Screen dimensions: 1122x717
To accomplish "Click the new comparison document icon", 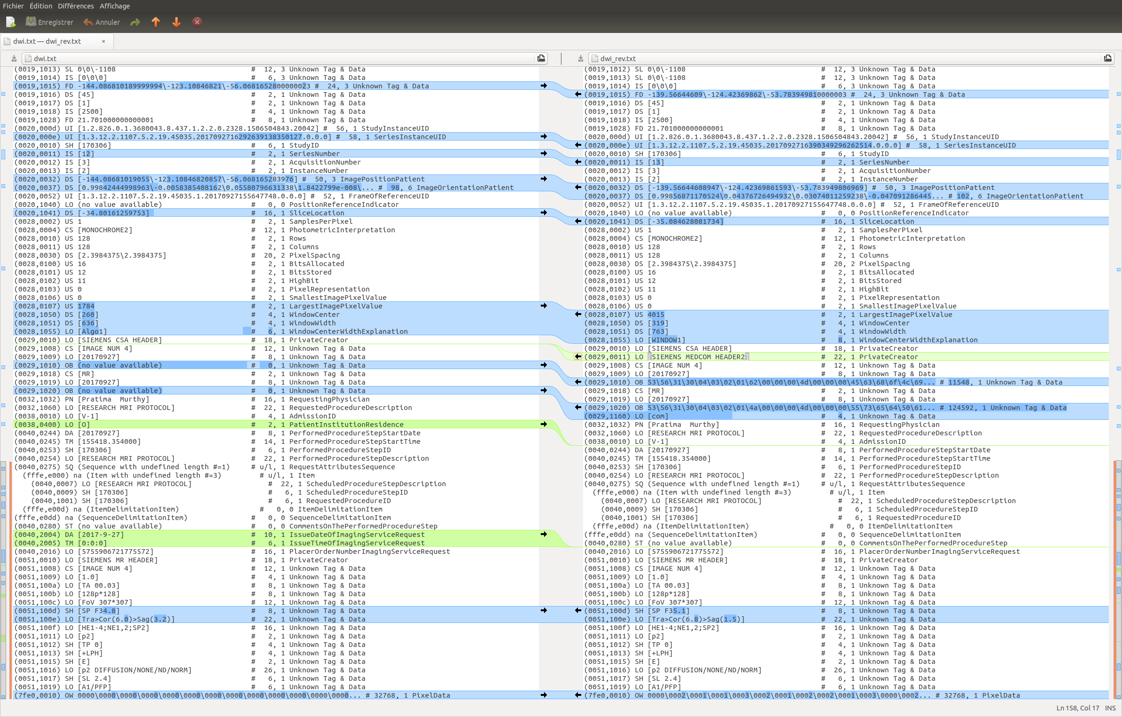I will point(11,22).
